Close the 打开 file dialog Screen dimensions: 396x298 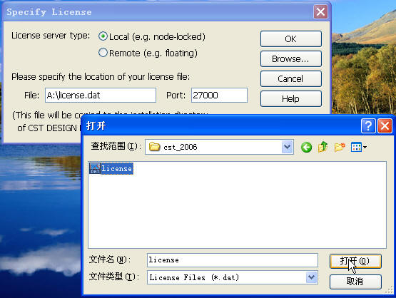pos(385,125)
